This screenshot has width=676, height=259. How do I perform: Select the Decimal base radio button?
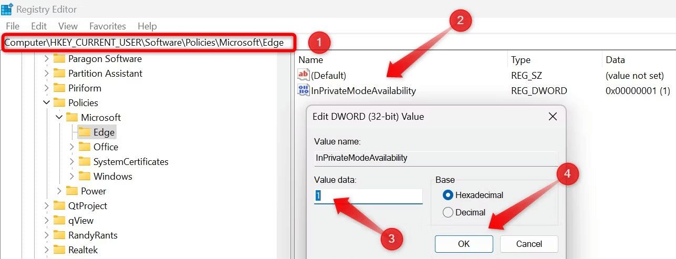click(x=448, y=212)
